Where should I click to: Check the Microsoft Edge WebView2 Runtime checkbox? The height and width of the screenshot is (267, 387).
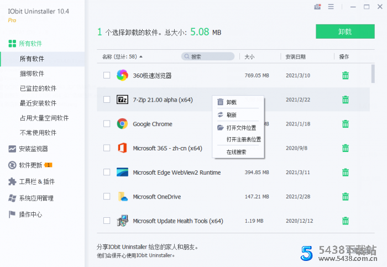(x=107, y=172)
